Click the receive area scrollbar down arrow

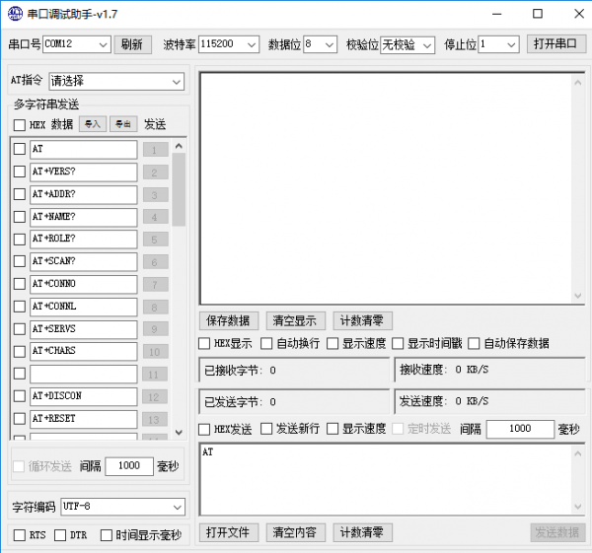pos(577,296)
